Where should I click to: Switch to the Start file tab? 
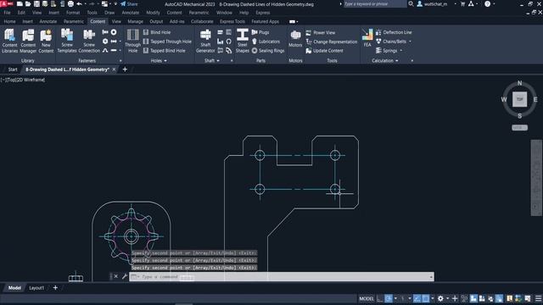(x=13, y=69)
